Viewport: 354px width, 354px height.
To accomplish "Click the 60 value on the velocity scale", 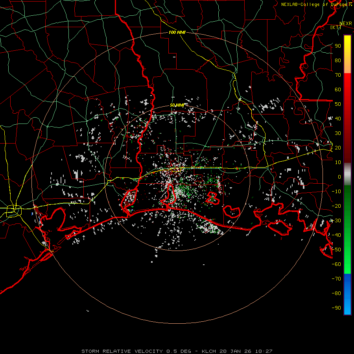I will coord(338,89).
